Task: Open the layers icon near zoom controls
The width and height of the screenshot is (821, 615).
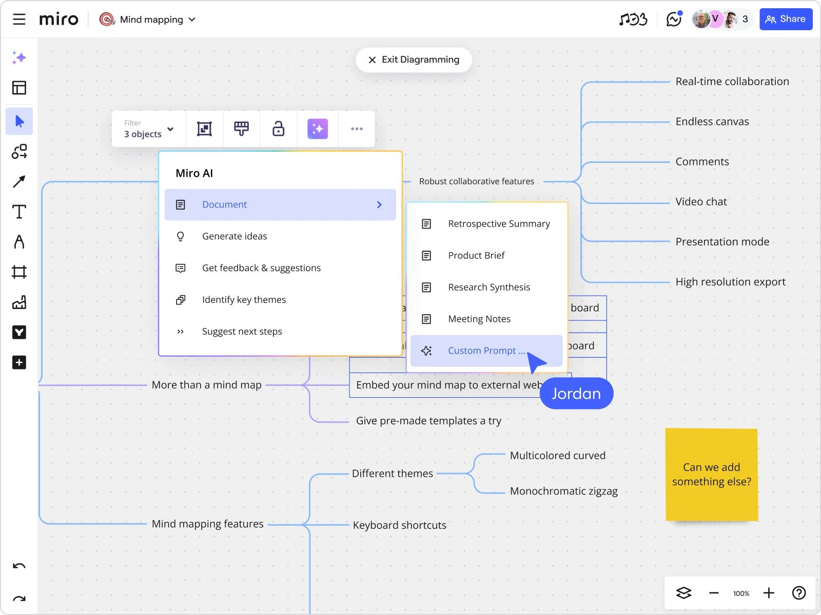Action: click(682, 593)
